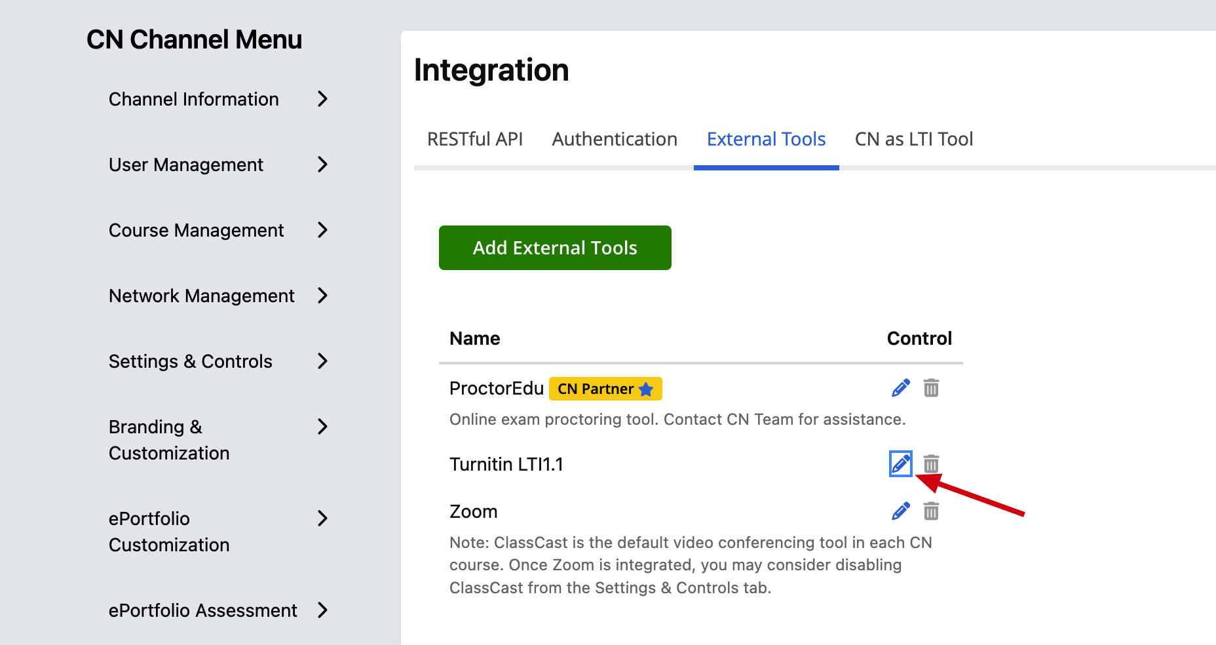1216x645 pixels.
Task: Switch to the Authentication tab
Action: coord(615,139)
